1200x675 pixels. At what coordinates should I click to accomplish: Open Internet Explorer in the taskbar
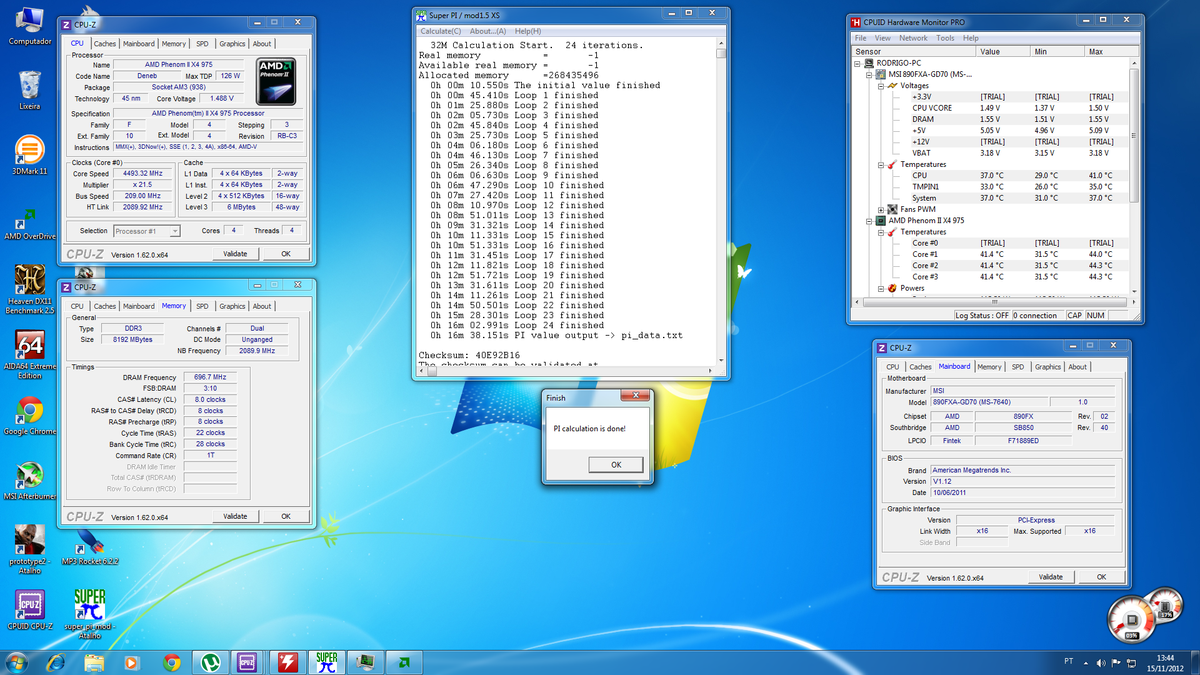tap(56, 662)
